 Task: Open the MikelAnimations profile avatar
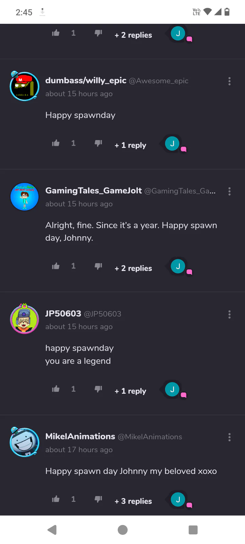pos(24,442)
